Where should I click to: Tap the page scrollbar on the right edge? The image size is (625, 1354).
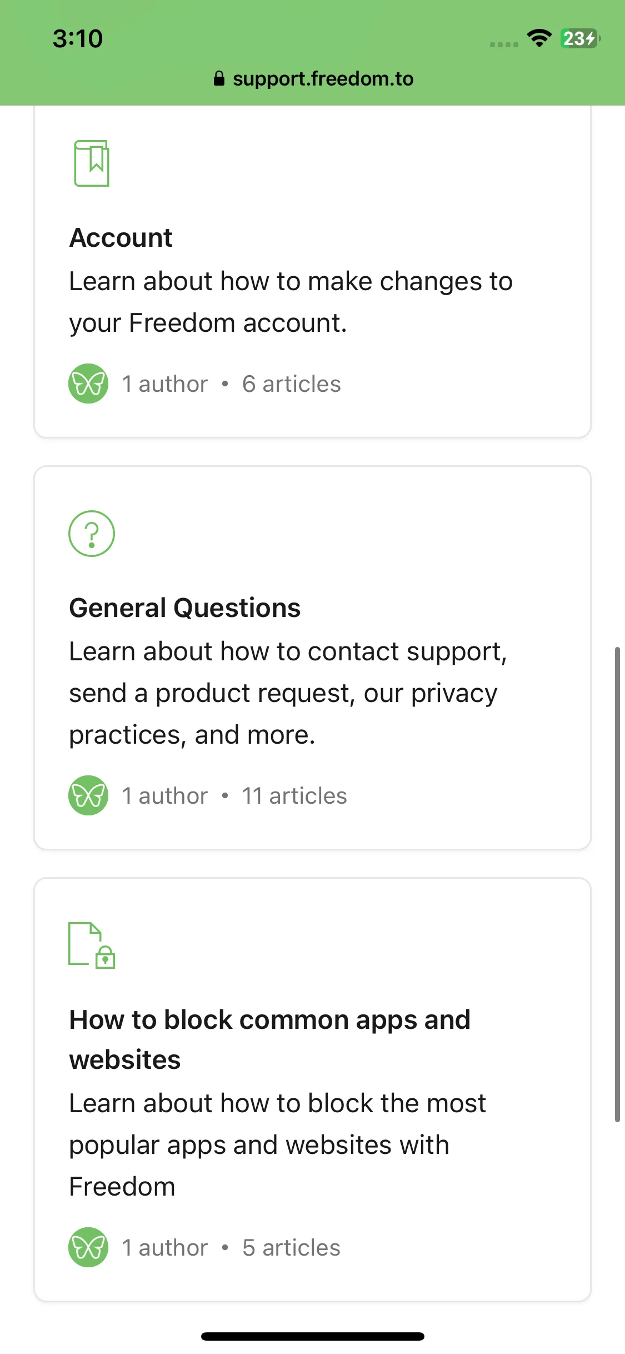(617, 884)
